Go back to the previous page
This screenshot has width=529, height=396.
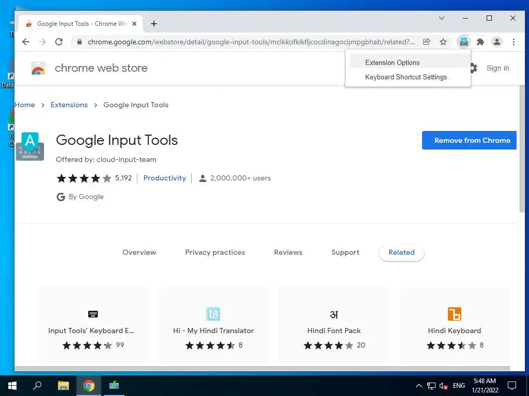[26, 42]
